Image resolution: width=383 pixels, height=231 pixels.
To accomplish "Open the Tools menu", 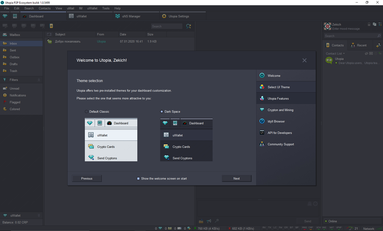I will point(106,8).
